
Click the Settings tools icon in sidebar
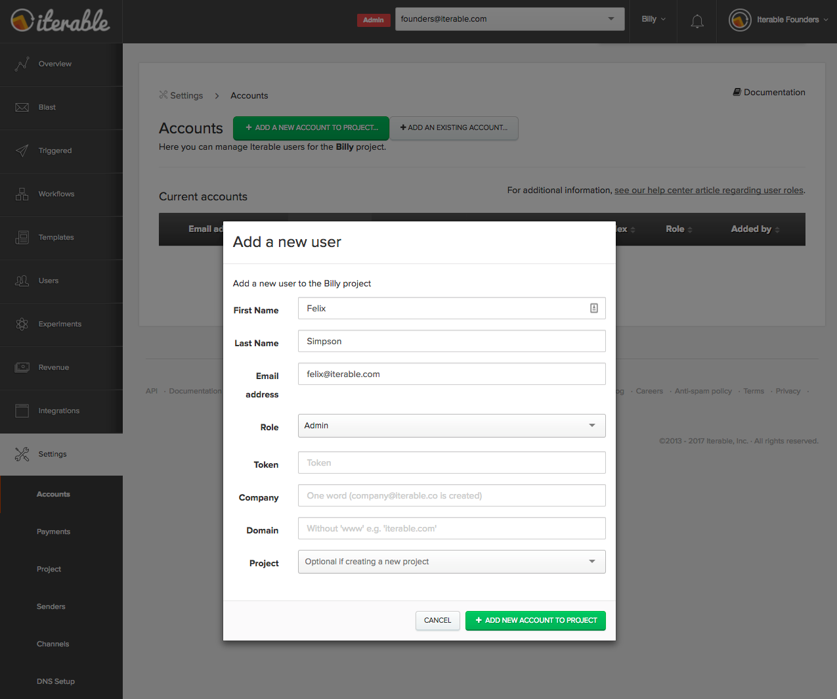22,454
